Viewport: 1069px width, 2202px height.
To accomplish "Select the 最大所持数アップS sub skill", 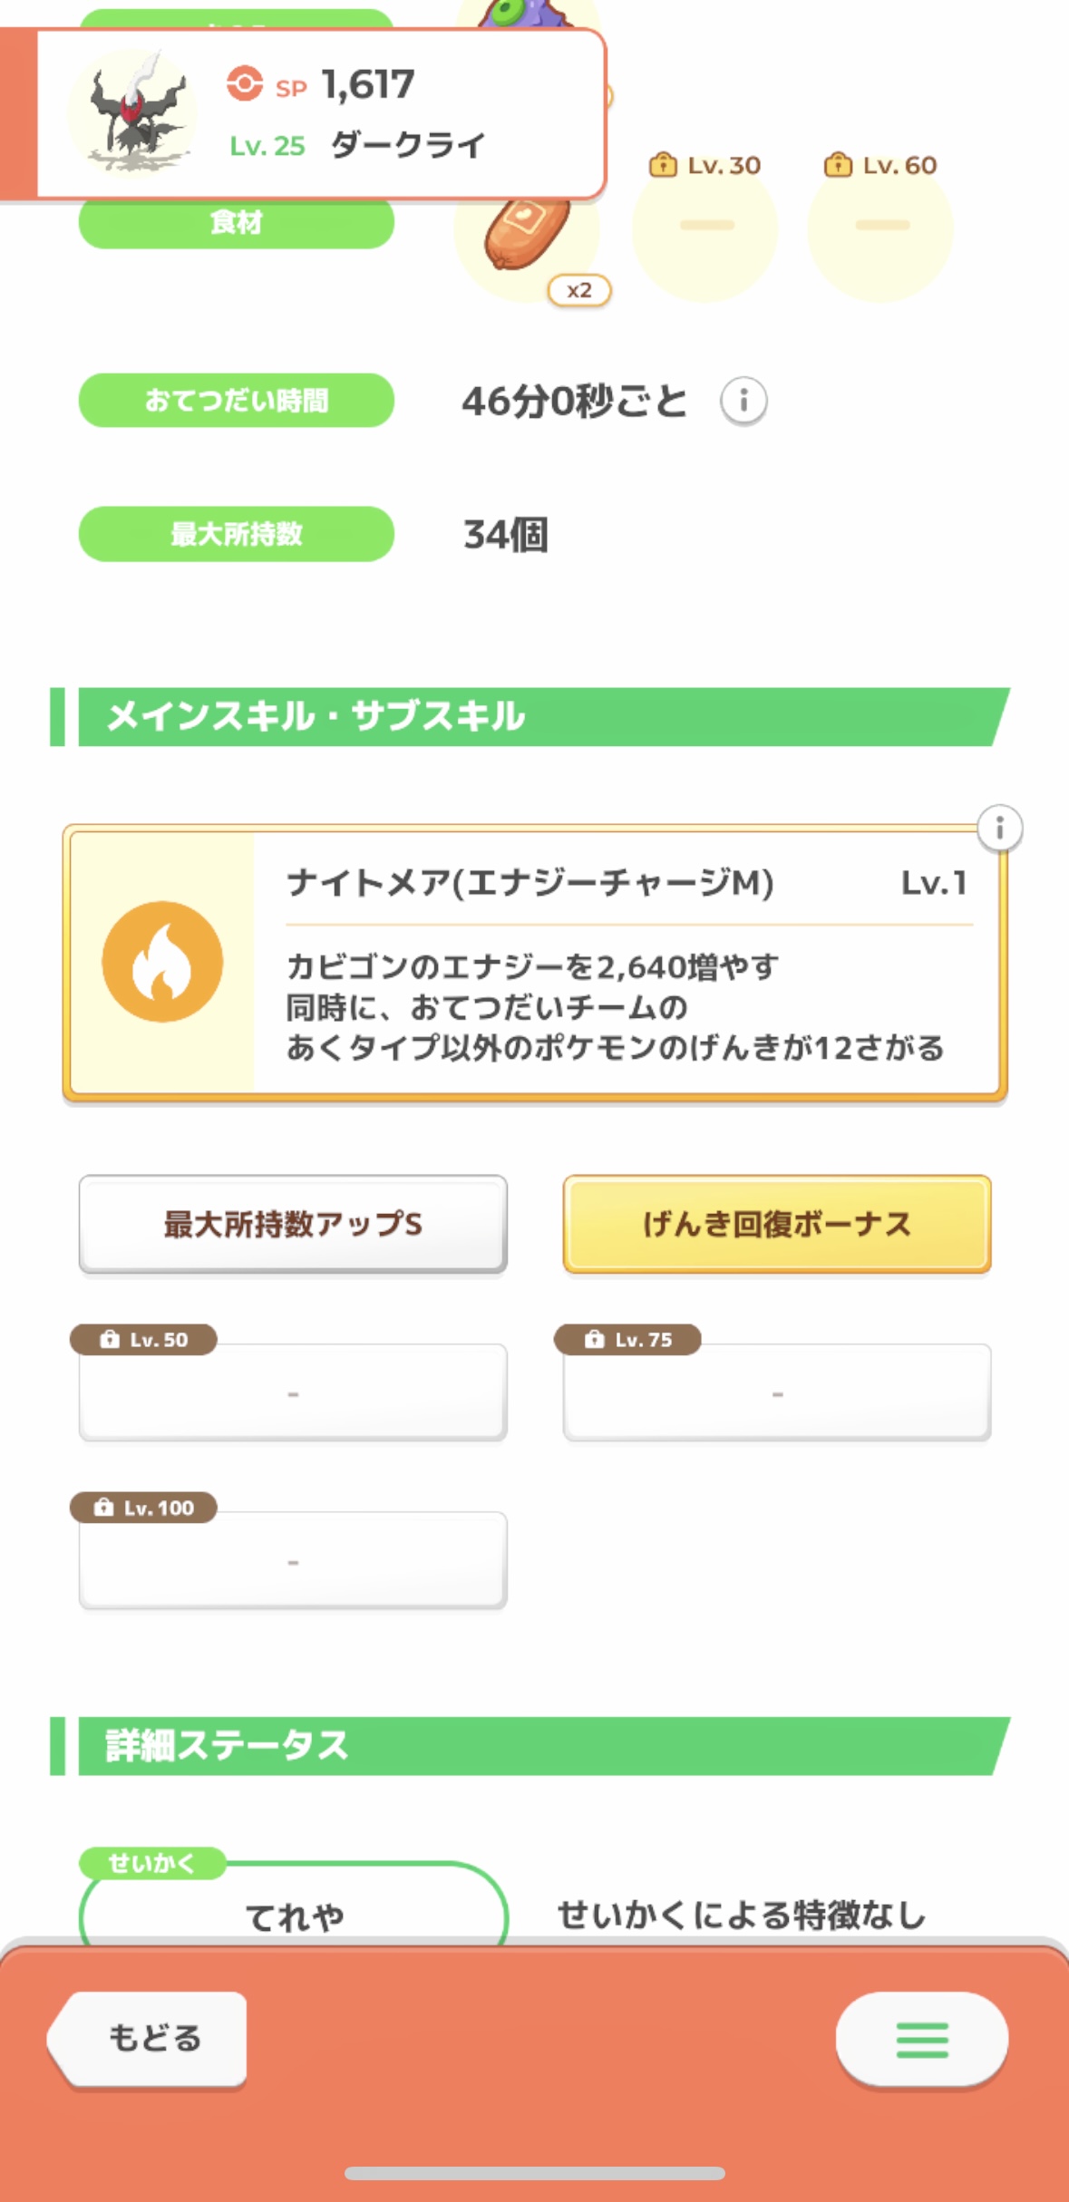I will [293, 1224].
